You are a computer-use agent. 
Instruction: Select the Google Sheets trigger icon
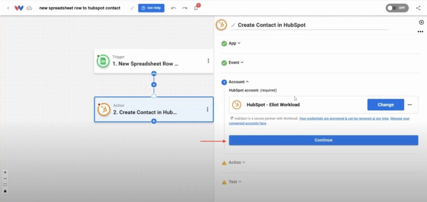(x=103, y=61)
